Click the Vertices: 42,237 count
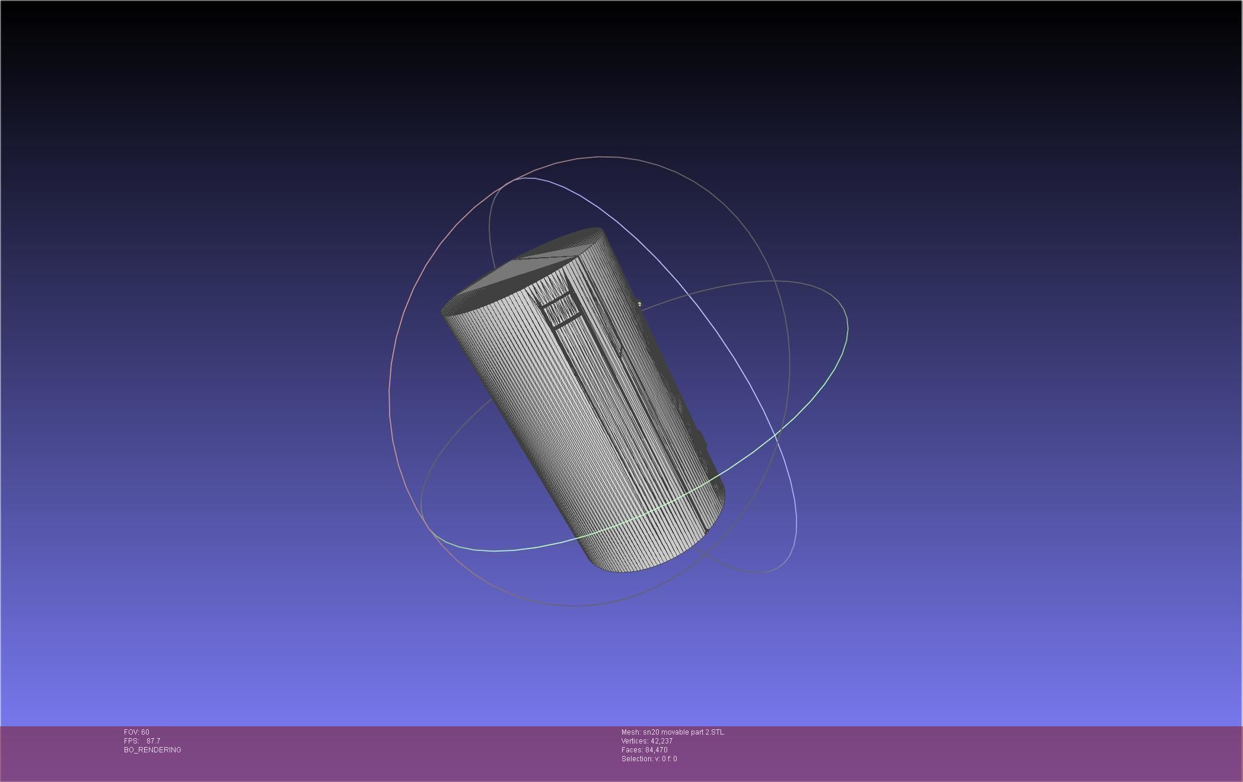The width and height of the screenshot is (1243, 782). pyautogui.click(x=646, y=741)
